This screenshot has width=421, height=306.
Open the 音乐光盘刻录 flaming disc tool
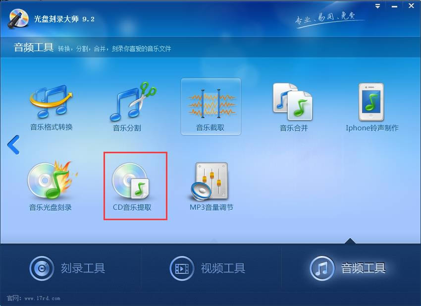51,185
